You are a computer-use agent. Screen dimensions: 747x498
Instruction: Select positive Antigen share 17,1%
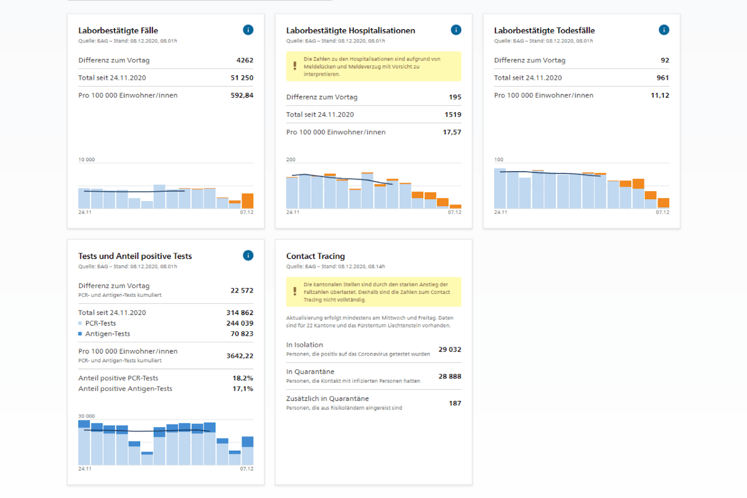pyautogui.click(x=243, y=388)
